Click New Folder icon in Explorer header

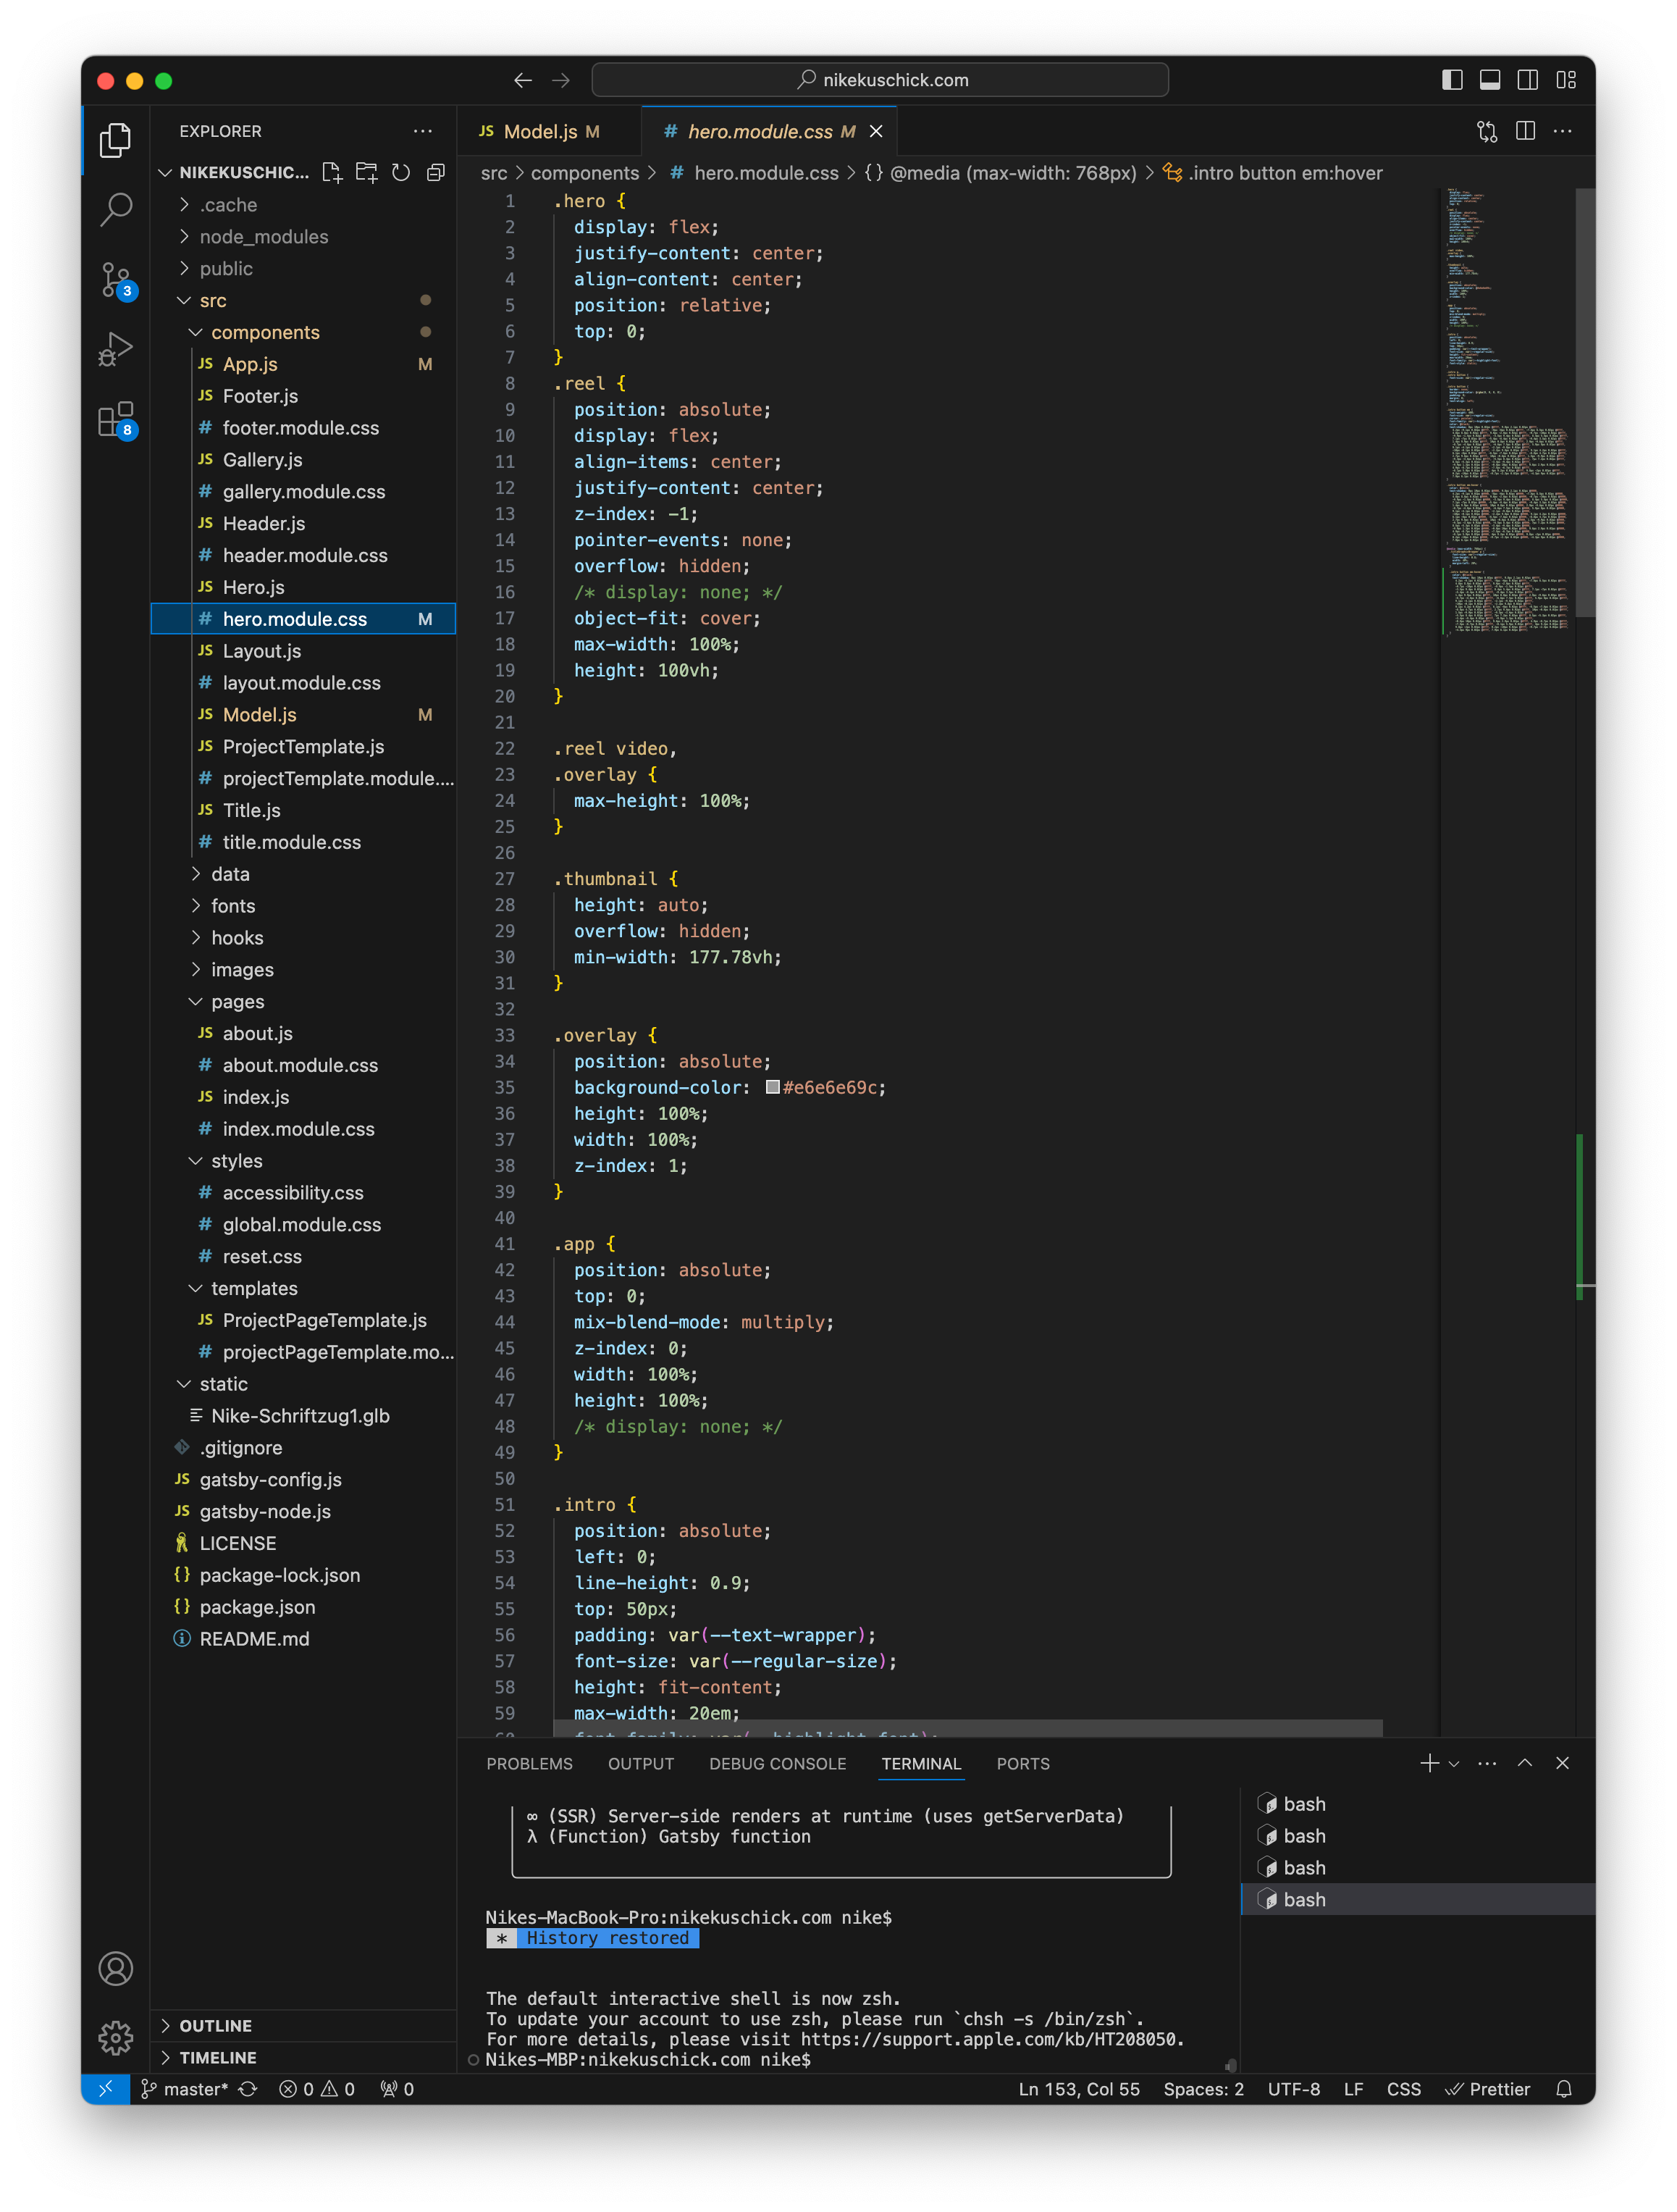click(366, 173)
